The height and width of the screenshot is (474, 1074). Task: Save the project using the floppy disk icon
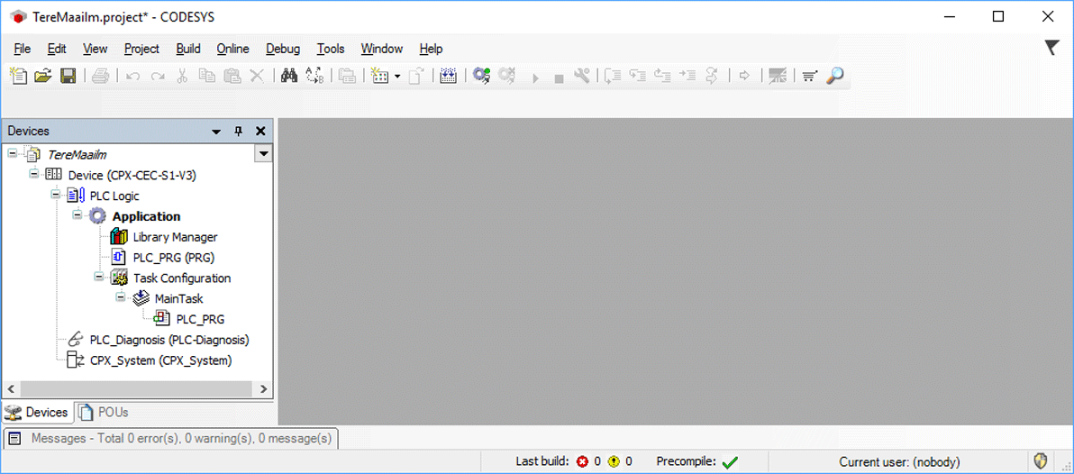(x=68, y=76)
